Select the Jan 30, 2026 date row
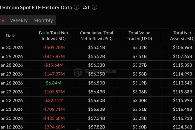 [11, 48]
